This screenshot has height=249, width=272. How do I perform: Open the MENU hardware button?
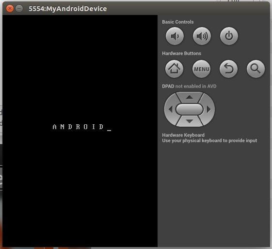pos(201,69)
